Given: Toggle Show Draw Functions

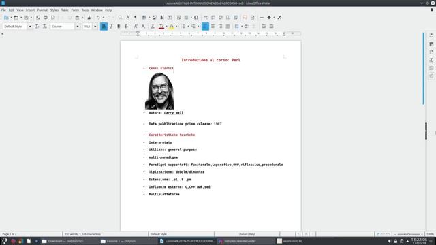Looking at the screenshot, I should [x=279, y=18].
